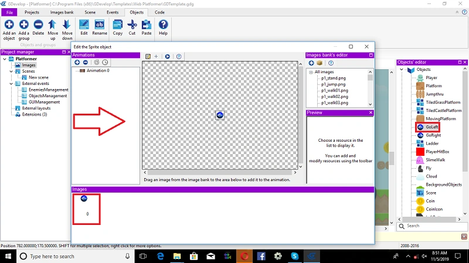The width and height of the screenshot is (469, 263).
Task: Collapse the All images tree node
Action: (311, 72)
